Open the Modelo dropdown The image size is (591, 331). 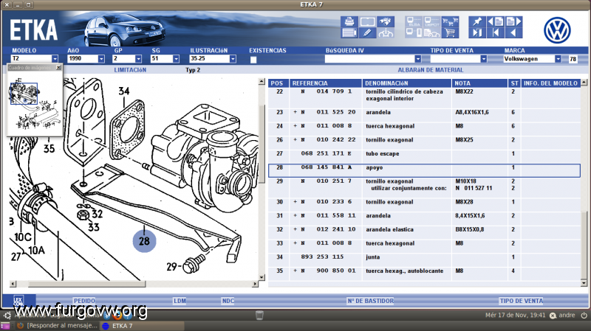(55, 59)
